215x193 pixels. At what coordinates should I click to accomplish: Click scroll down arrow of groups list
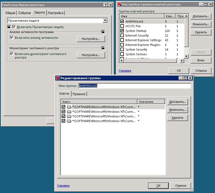(x=186, y=56)
